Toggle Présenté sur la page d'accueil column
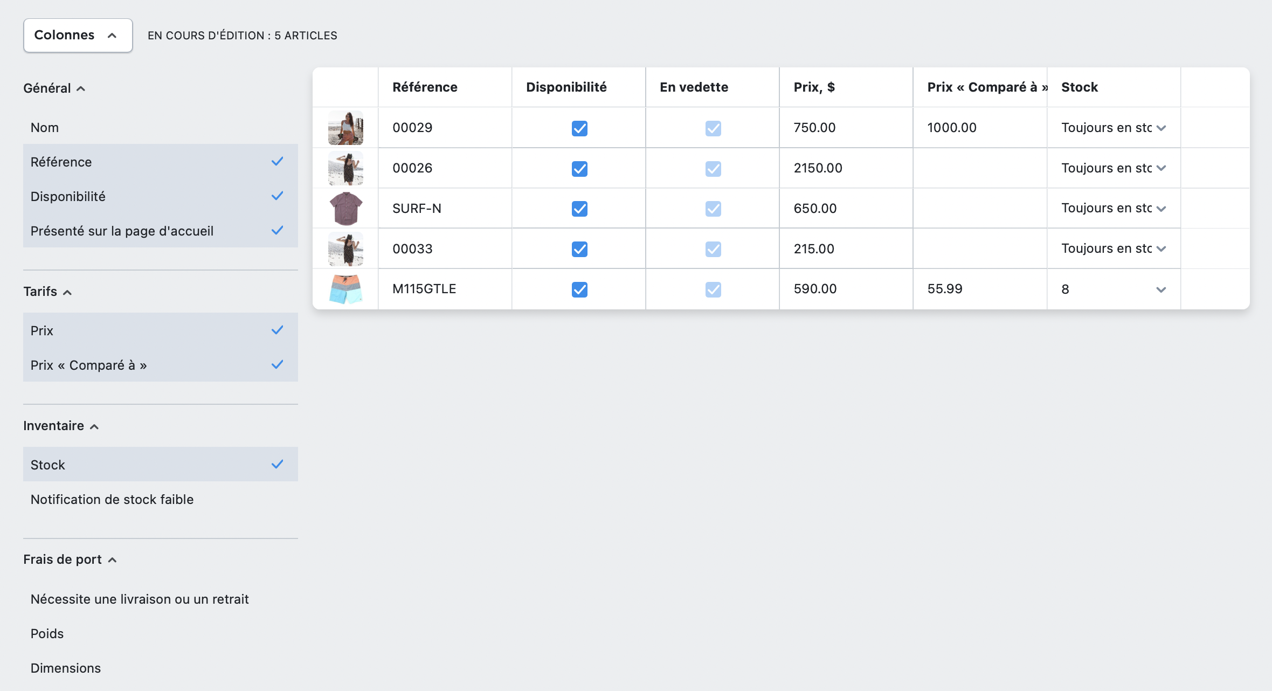The image size is (1272, 691). [160, 231]
